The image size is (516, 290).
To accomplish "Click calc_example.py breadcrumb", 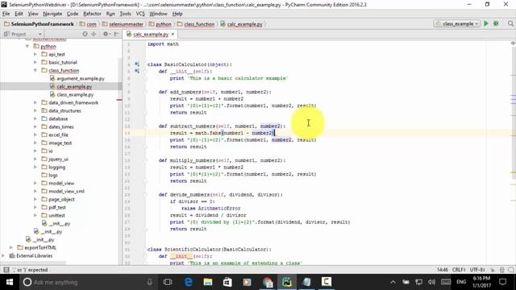I will click(242, 24).
